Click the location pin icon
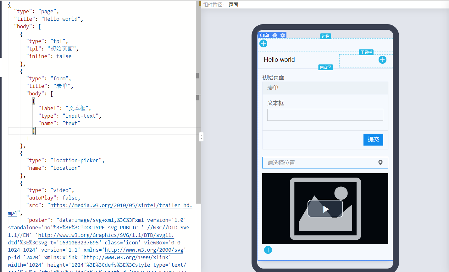The width and height of the screenshot is (449, 272). (380, 163)
